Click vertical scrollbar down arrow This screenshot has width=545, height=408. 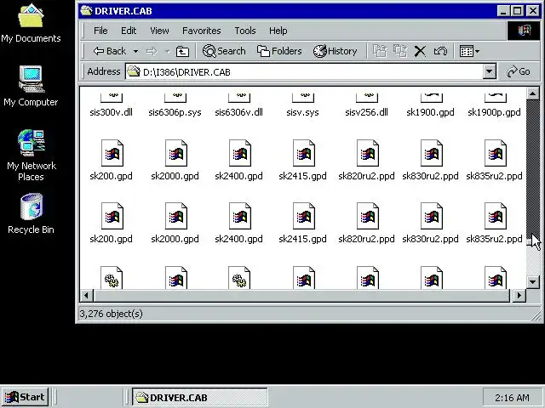point(533,282)
